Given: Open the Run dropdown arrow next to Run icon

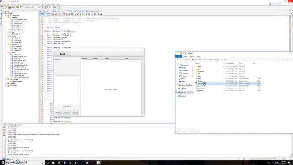Looking at the screenshot, I should tap(52, 7).
